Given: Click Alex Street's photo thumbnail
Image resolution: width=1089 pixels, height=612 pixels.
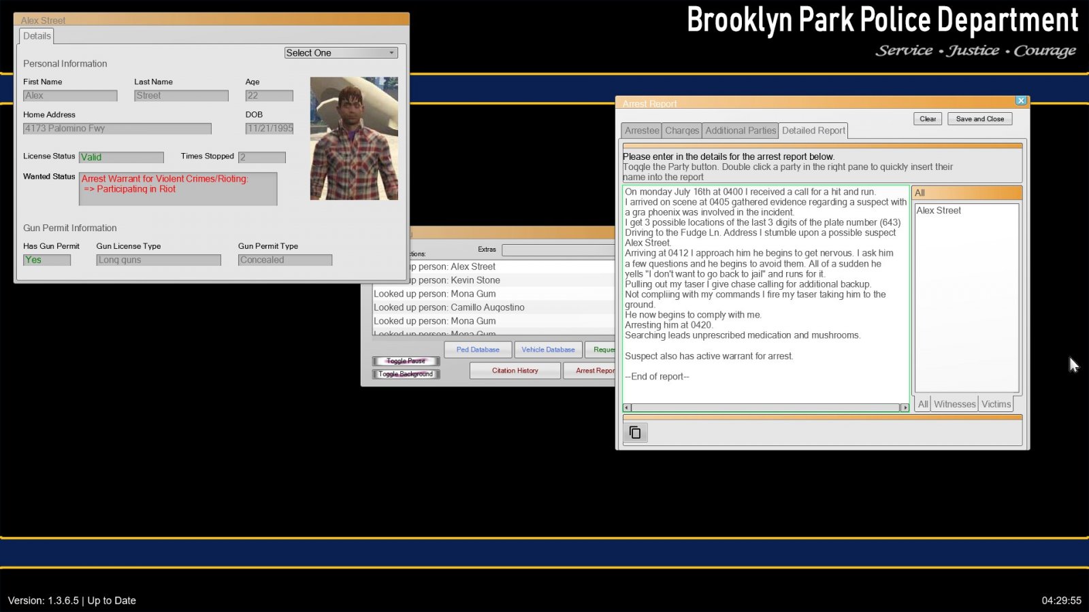Looking at the screenshot, I should tap(354, 138).
